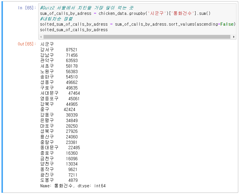Image resolution: width=240 pixels, height=194 pixels.
Task: Click the '송파구' row label
Action: pyautogui.click(x=47, y=77)
